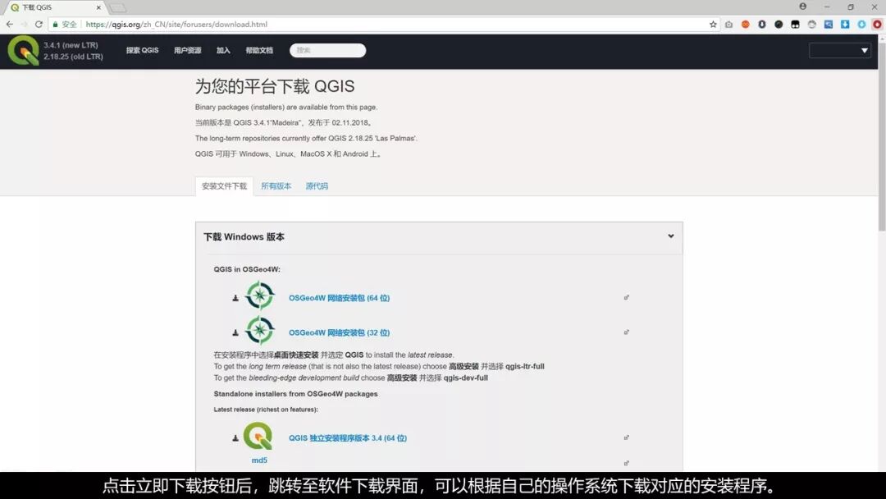Click the download arrow icon beside OSGeo4W 64-bit
The height and width of the screenshot is (499, 886).
tap(235, 298)
